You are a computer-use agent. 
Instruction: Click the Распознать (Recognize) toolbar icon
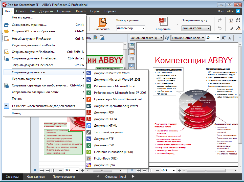[102, 22]
